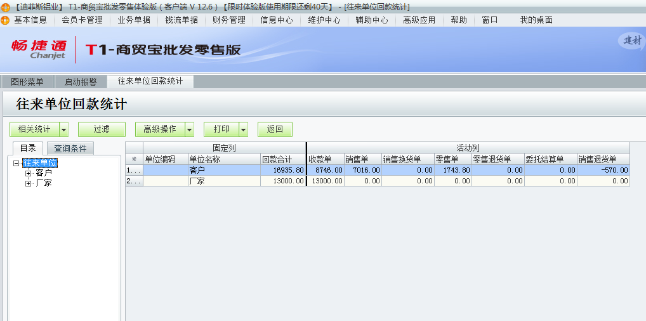Click the 高级操作 button
This screenshot has height=321, width=646.
click(x=160, y=129)
